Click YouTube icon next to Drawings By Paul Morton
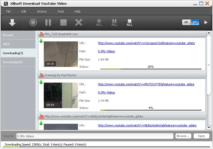213x149 pixels. pyautogui.click(x=42, y=75)
